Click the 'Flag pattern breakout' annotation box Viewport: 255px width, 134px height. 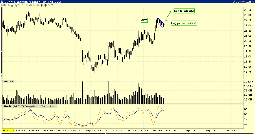[184, 23]
